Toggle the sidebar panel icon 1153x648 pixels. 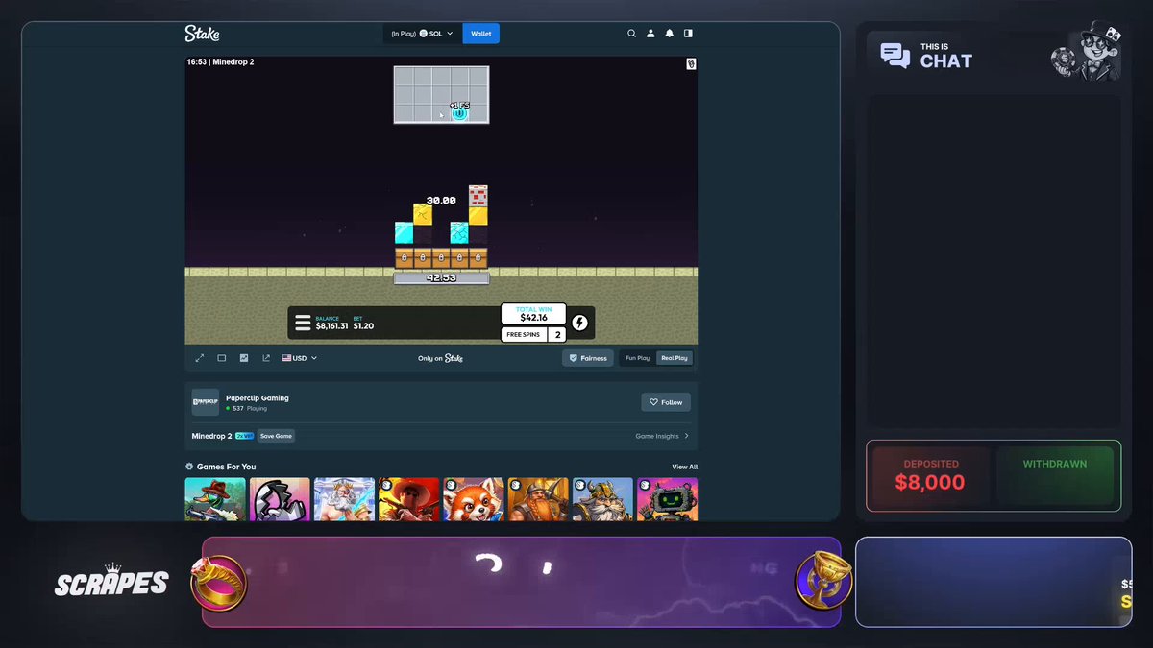688,34
